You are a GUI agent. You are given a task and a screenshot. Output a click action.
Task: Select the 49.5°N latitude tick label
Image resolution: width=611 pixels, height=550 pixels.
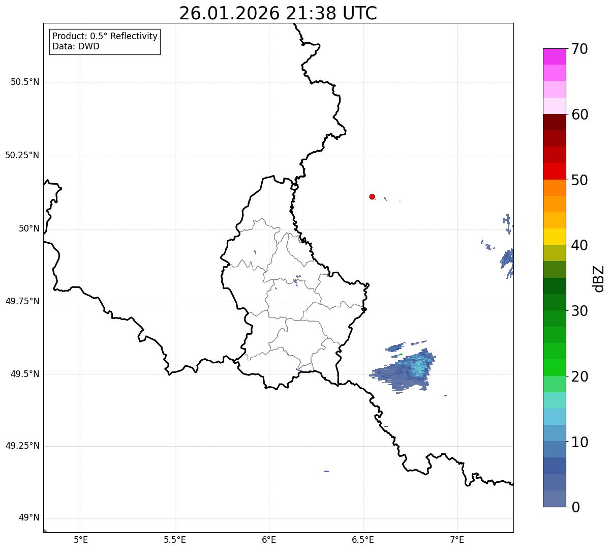tap(24, 374)
